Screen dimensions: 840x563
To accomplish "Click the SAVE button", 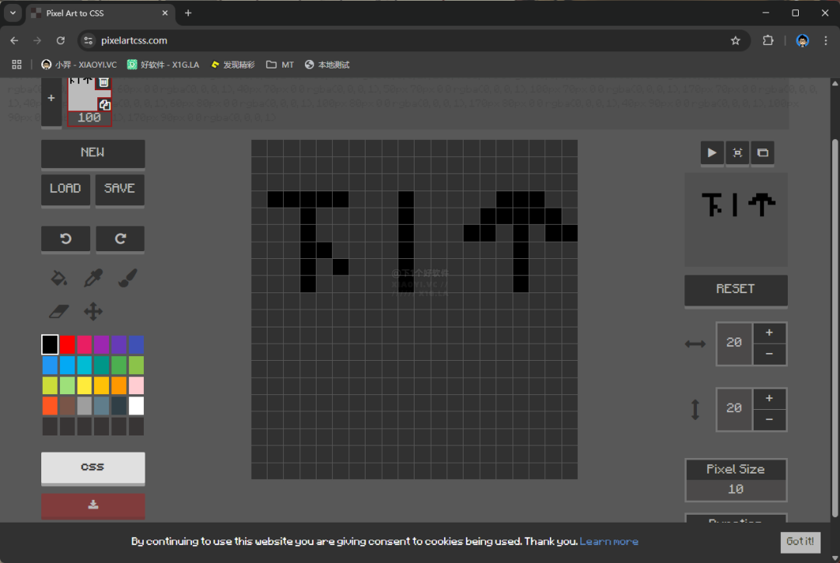I will (x=120, y=189).
